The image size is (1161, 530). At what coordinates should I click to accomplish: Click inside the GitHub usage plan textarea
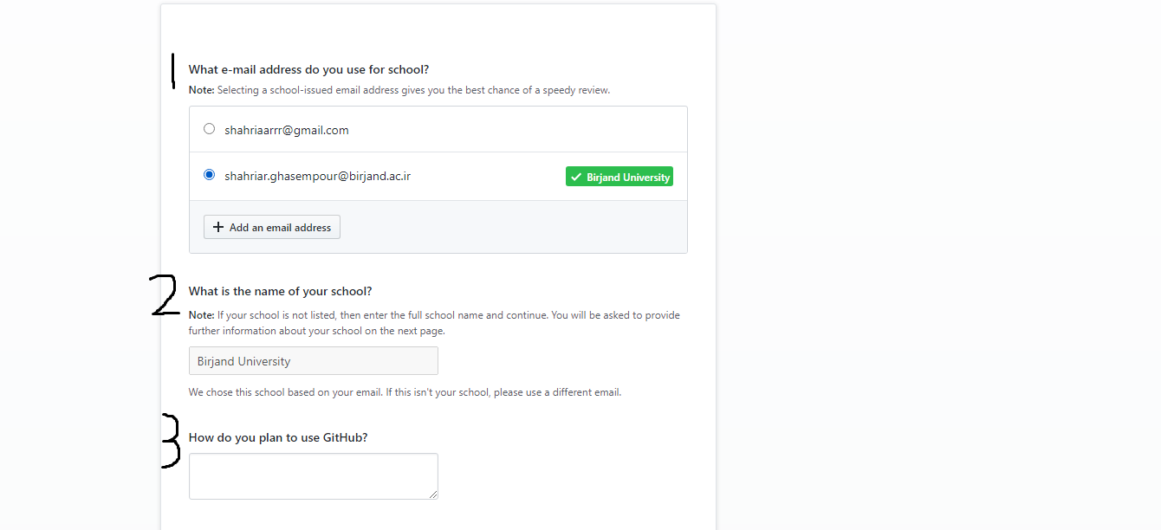pos(313,475)
